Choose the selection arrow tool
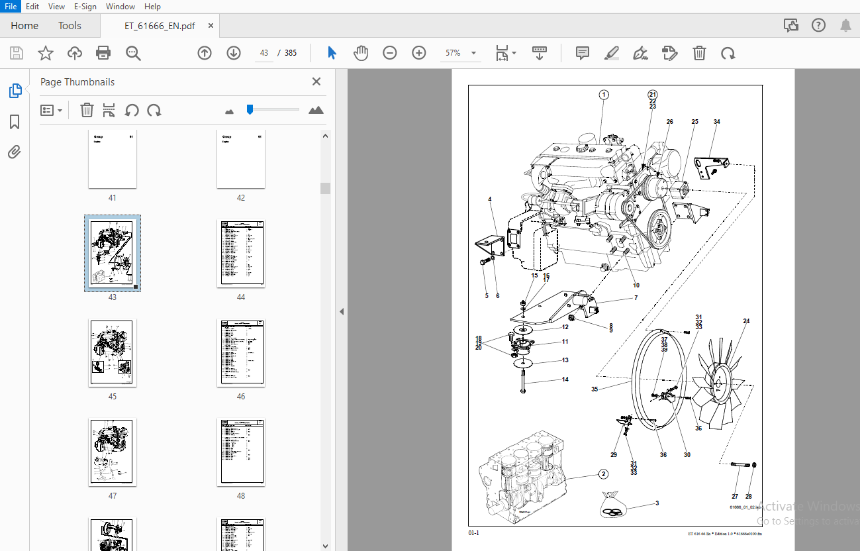This screenshot has height=551, width=860. point(332,53)
